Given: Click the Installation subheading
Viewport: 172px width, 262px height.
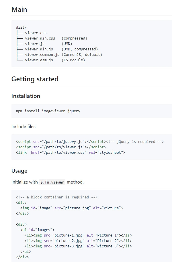Looking at the screenshot, I should (x=26, y=96).
